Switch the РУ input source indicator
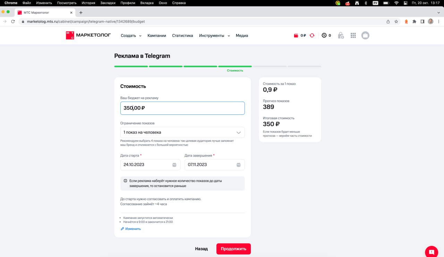 tap(375, 3)
